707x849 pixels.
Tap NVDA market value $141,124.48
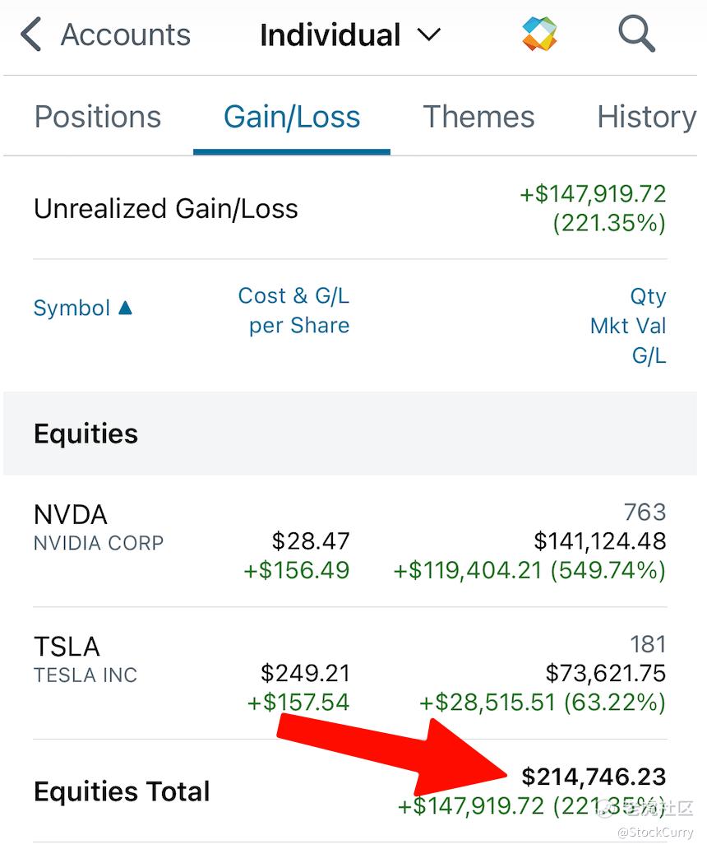click(599, 540)
